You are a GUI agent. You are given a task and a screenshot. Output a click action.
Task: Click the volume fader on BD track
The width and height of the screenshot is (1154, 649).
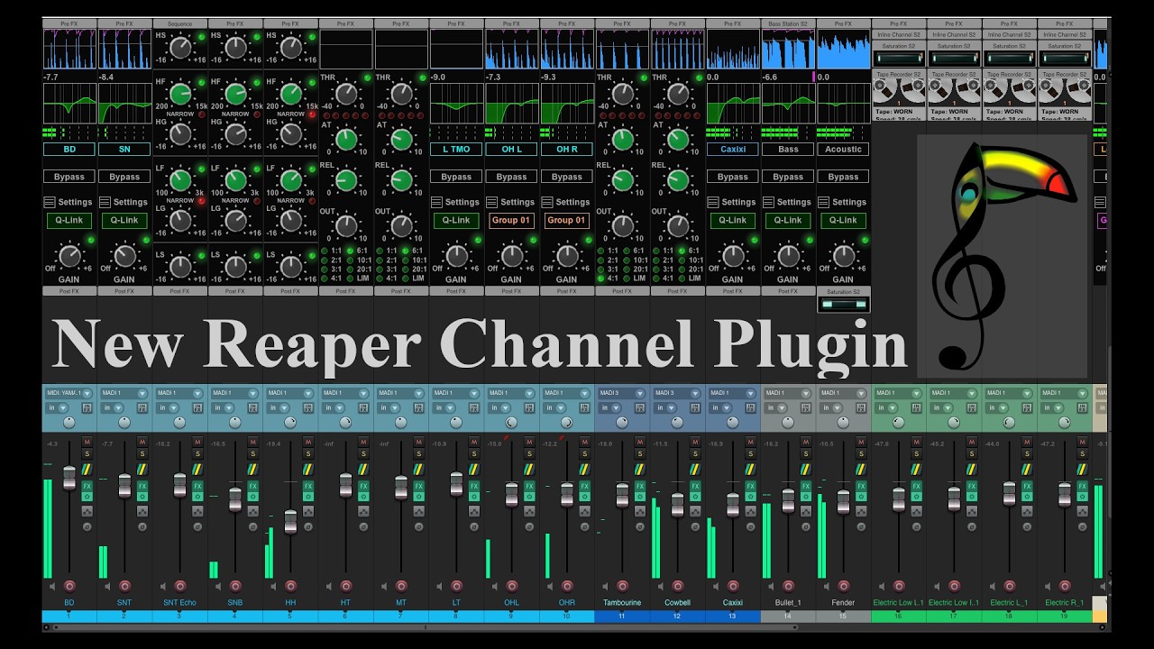point(69,478)
